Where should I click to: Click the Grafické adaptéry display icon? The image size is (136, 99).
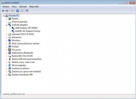pyautogui.click(x=10, y=25)
